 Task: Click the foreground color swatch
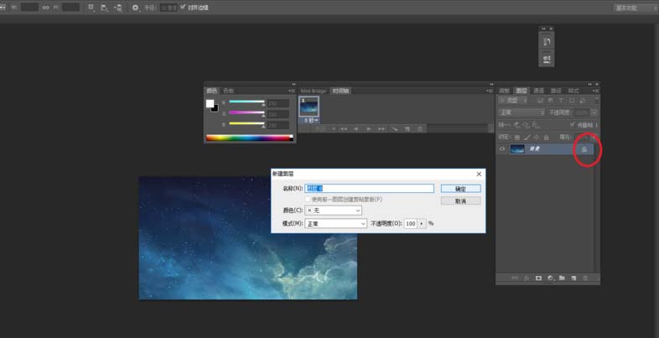(x=210, y=103)
